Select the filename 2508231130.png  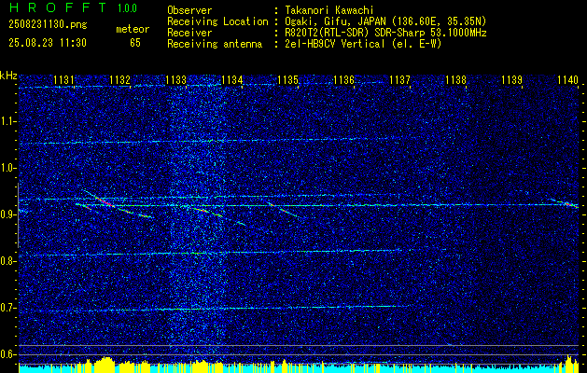tap(48, 24)
